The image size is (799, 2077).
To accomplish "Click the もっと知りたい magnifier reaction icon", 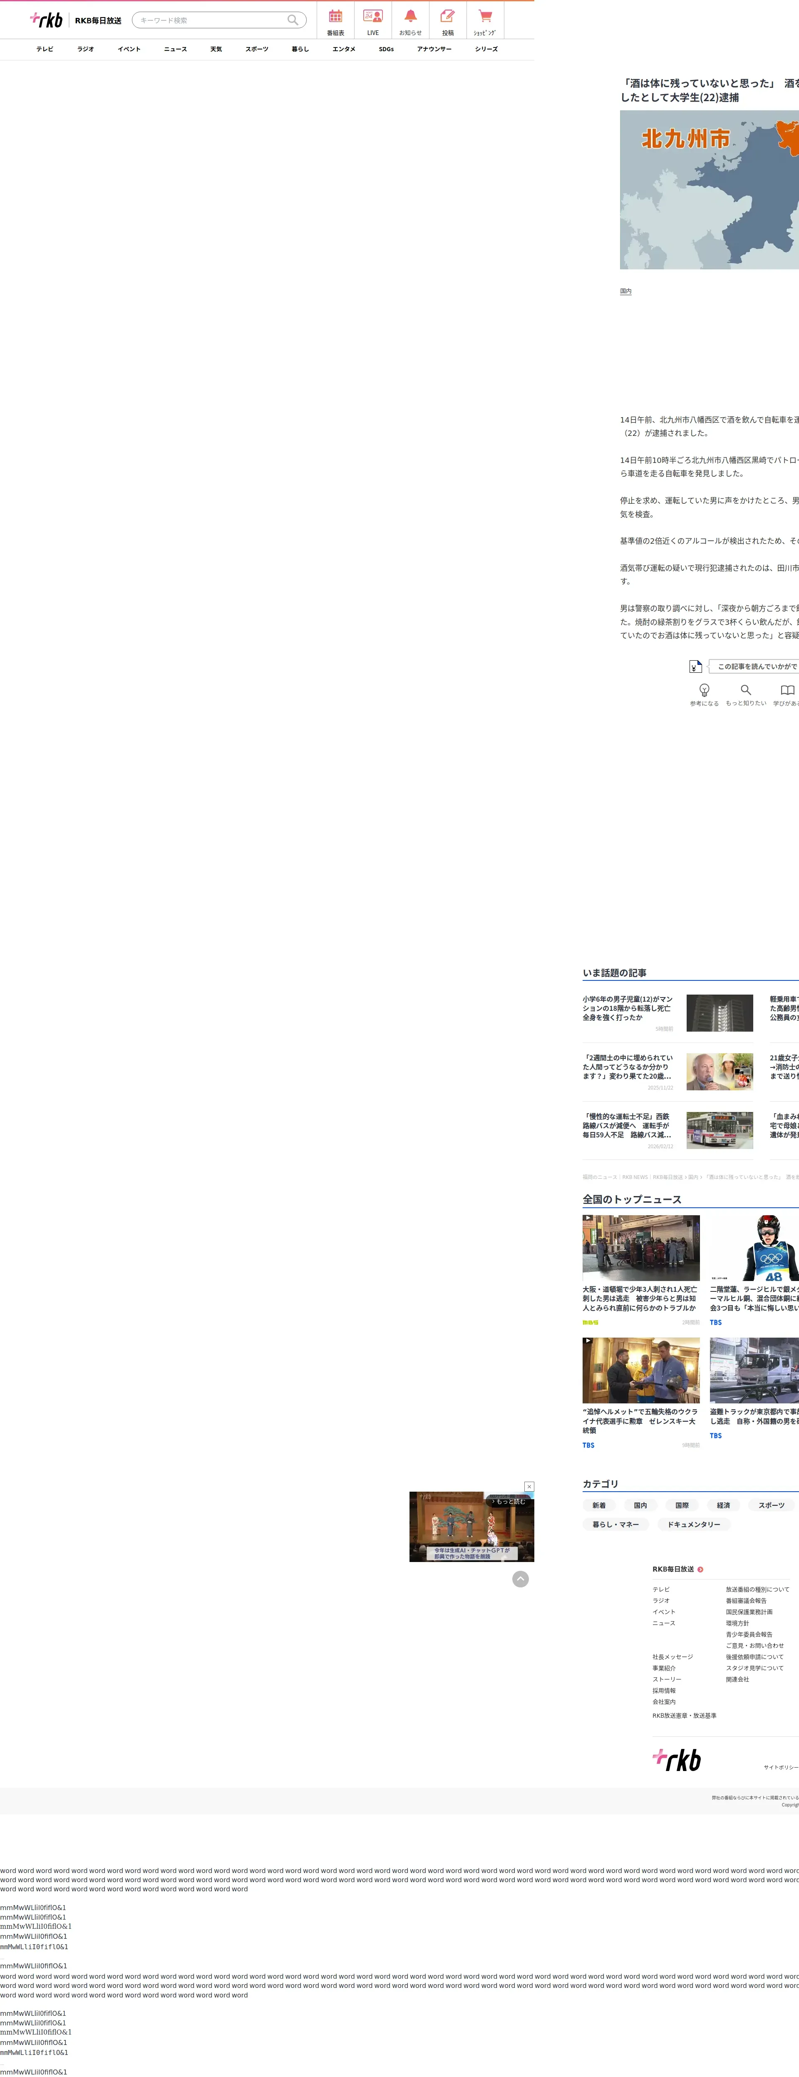I will pyautogui.click(x=746, y=691).
